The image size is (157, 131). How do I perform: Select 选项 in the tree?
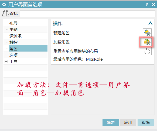pos(13,55)
